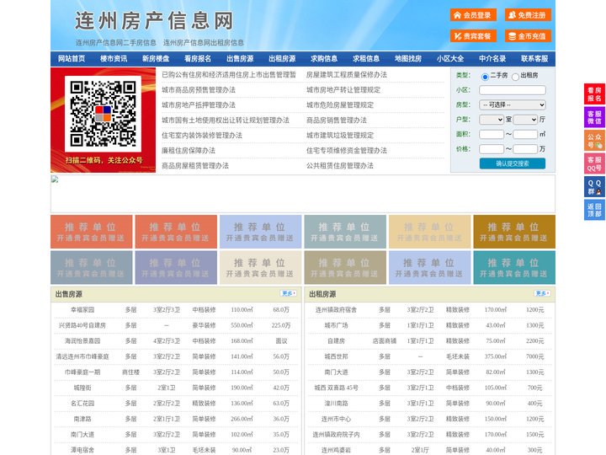606x455 pixels.
Task: Open 求购信息 navigation item
Action: click(324, 58)
